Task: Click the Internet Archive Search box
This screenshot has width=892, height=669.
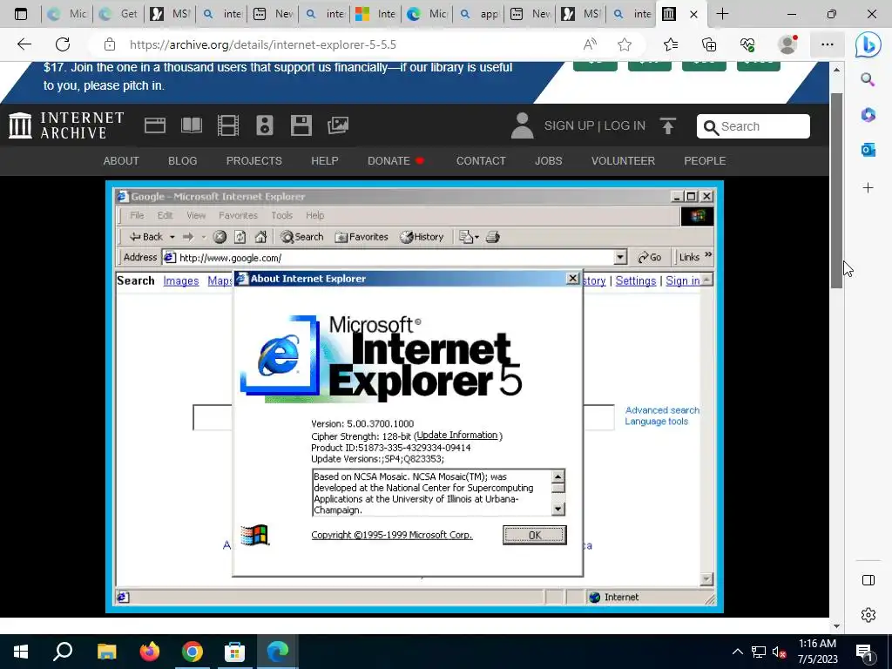Action: (753, 126)
